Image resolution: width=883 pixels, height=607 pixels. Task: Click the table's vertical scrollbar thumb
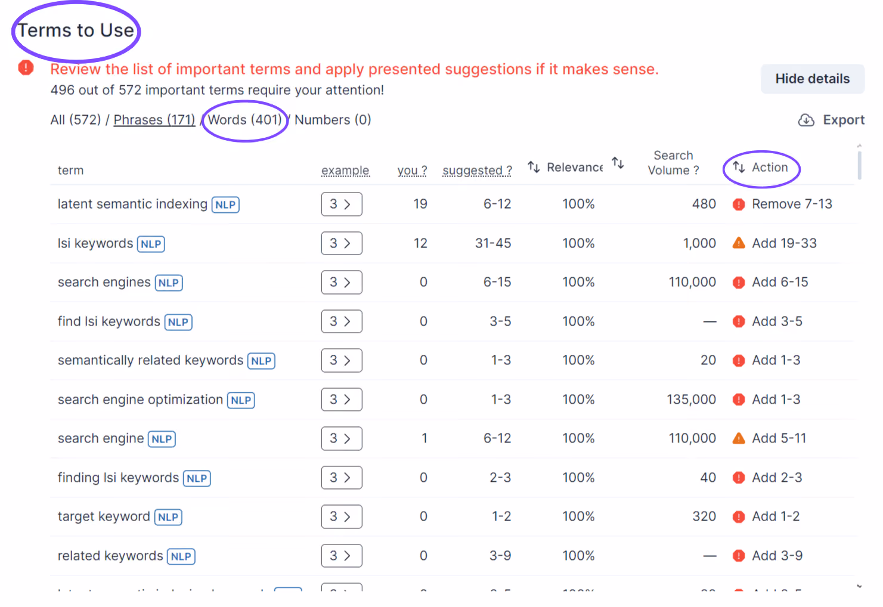click(859, 165)
